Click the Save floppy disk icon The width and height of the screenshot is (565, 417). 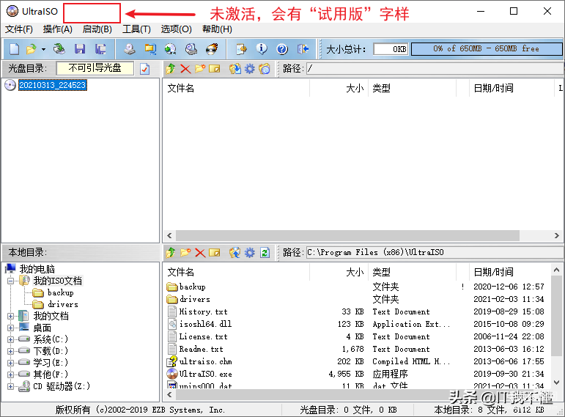80,48
